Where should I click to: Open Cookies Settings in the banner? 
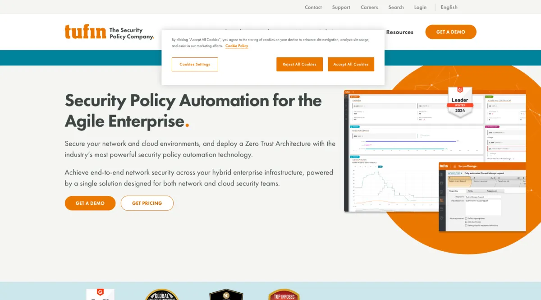point(195,64)
